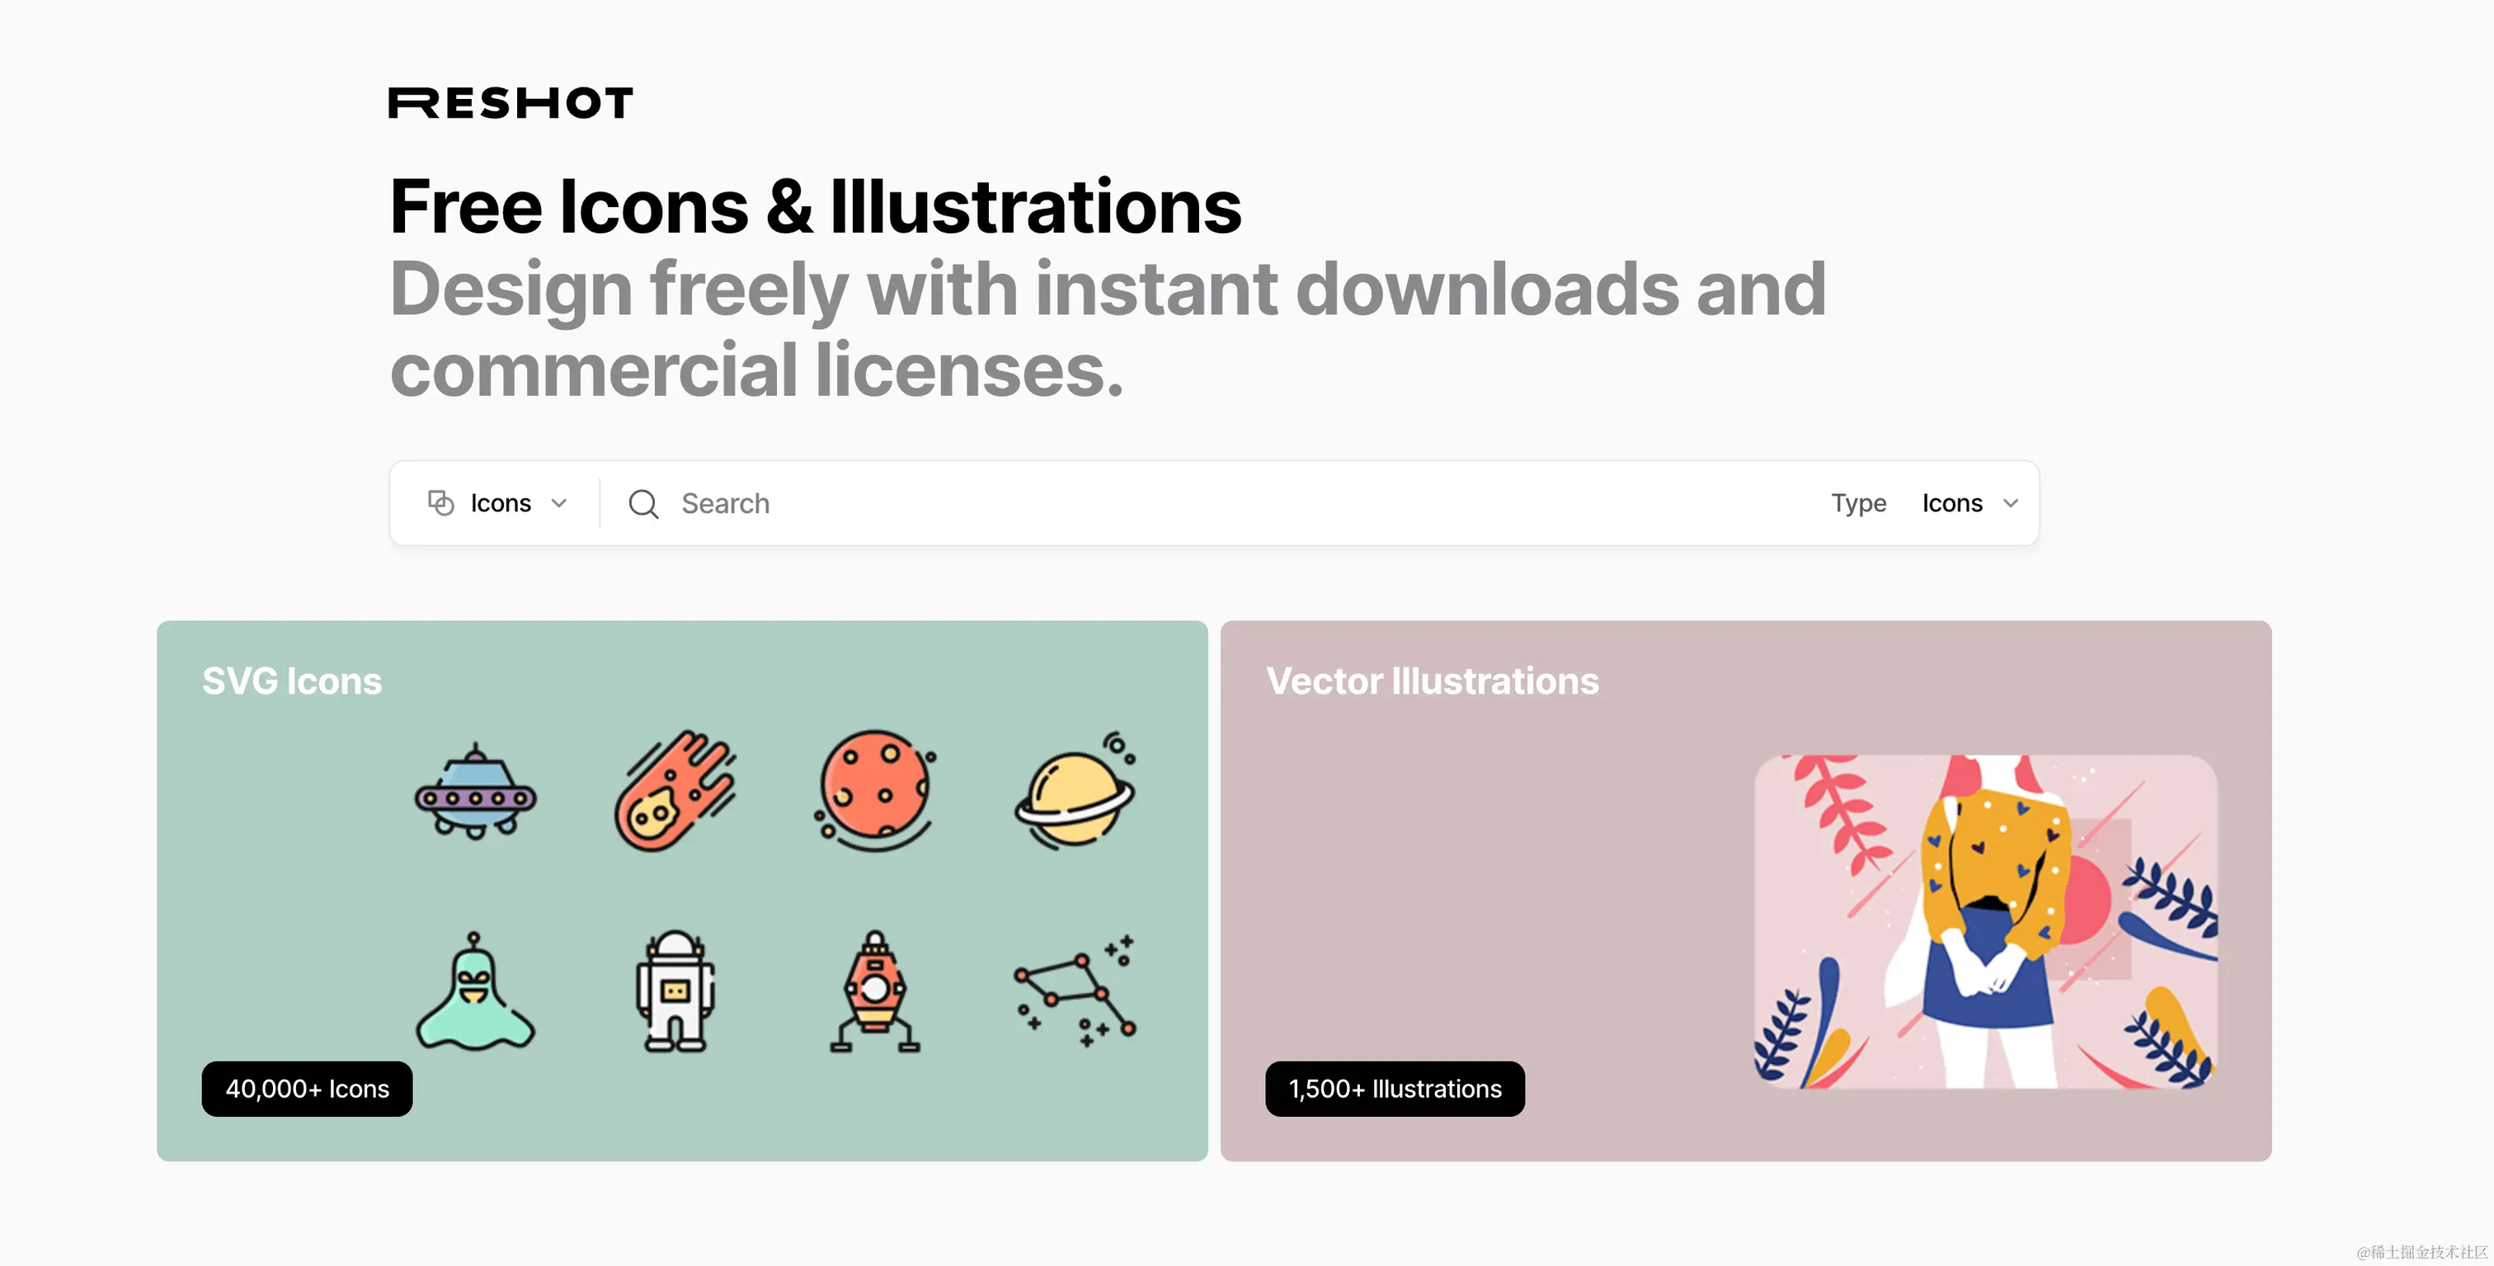This screenshot has height=1266, width=2494.
Task: Expand the Type Icons dropdown
Action: coord(1969,503)
